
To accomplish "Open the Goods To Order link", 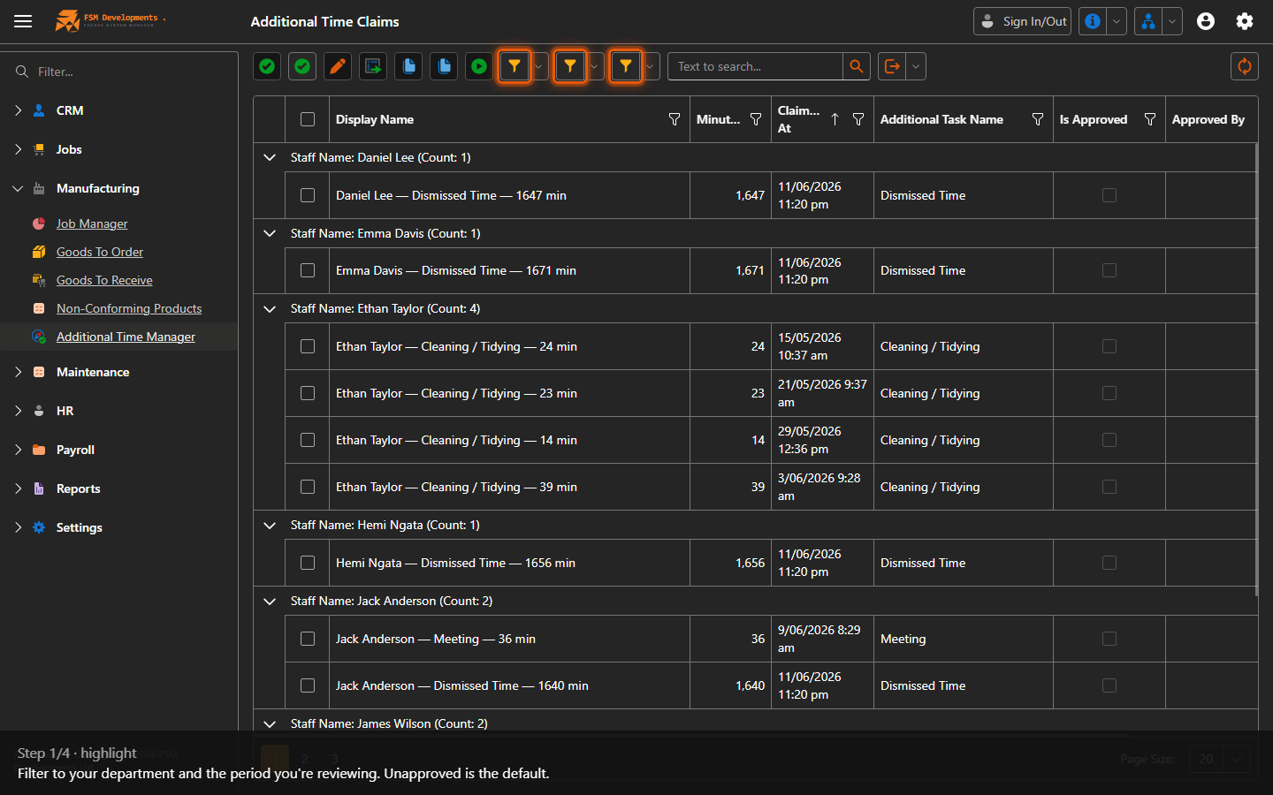I will [x=100, y=252].
